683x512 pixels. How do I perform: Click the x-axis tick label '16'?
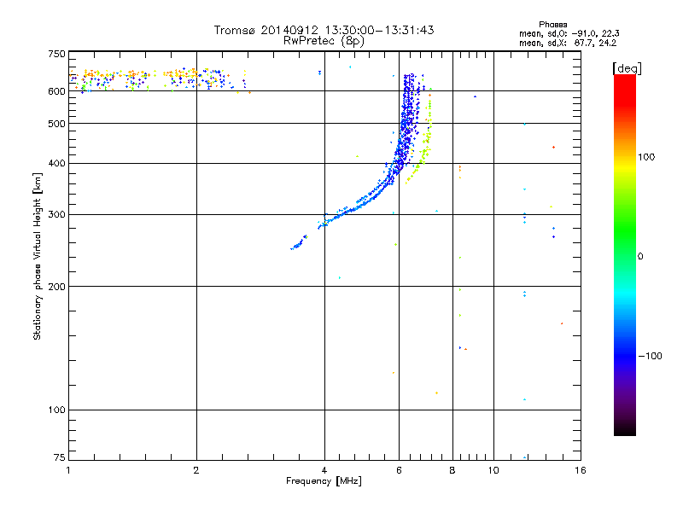[x=581, y=470]
